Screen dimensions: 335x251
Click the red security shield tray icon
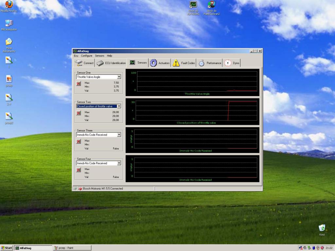[x=322, y=248]
